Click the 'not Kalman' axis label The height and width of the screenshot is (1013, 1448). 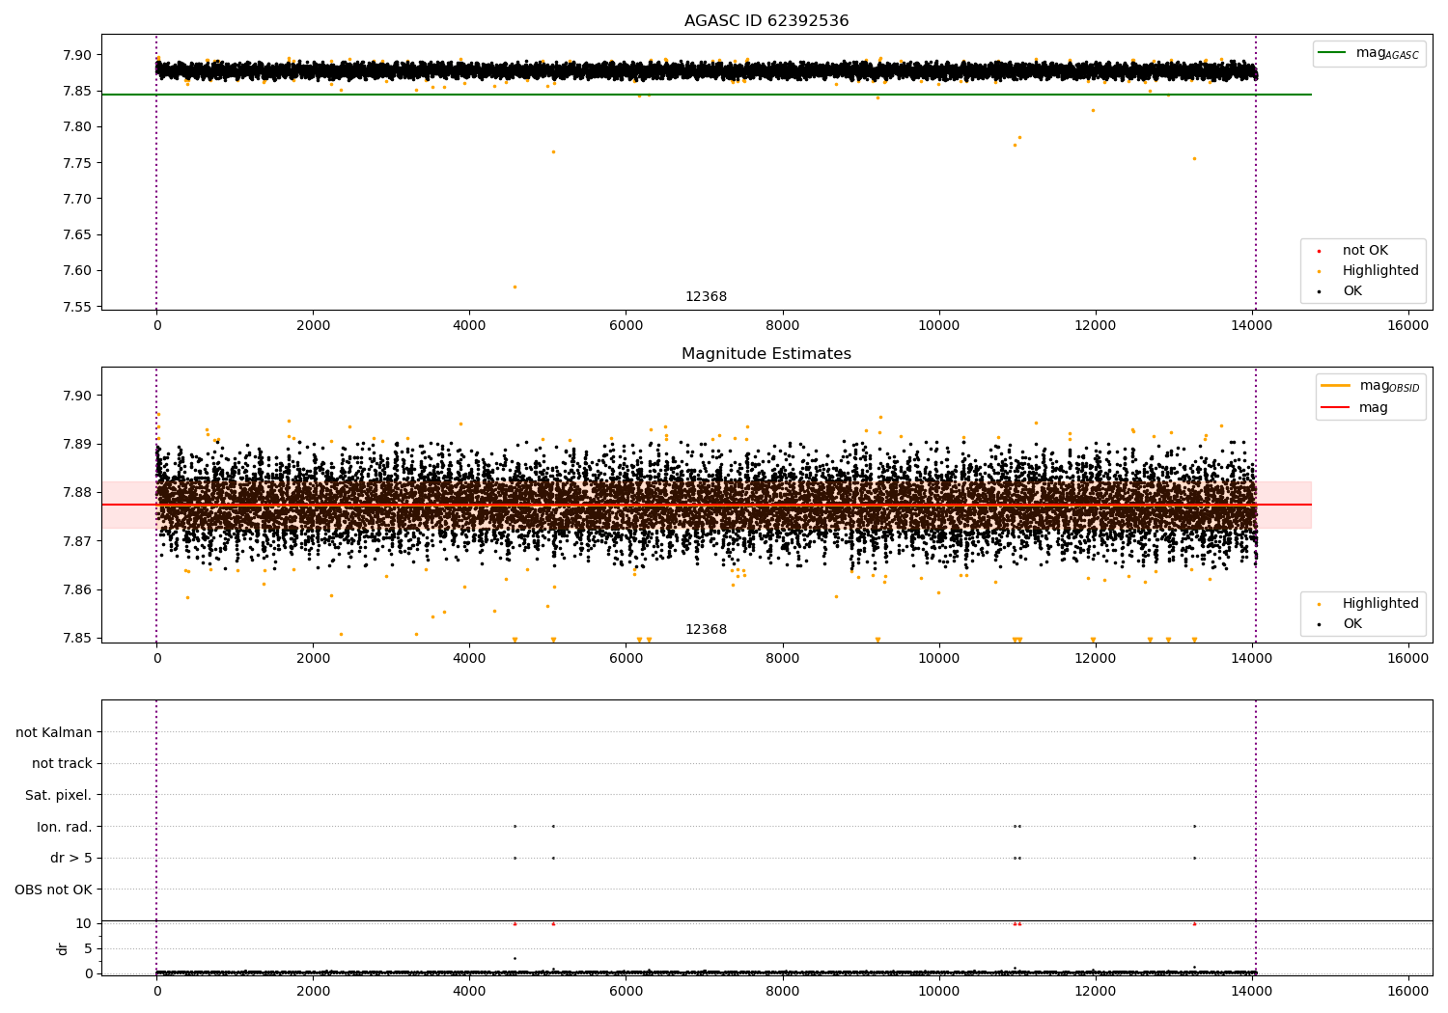coord(54,732)
